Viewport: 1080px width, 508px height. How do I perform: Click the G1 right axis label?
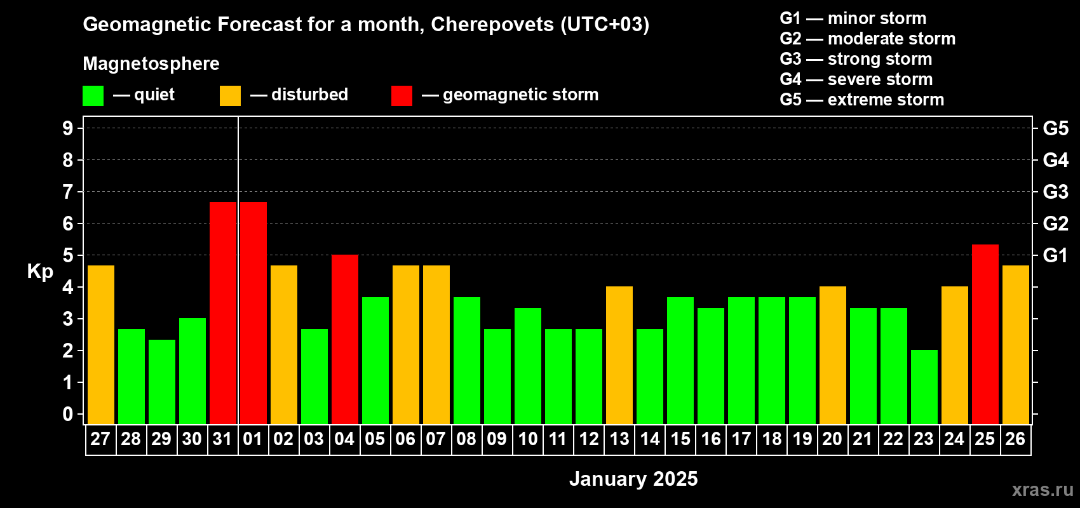pyautogui.click(x=1056, y=255)
